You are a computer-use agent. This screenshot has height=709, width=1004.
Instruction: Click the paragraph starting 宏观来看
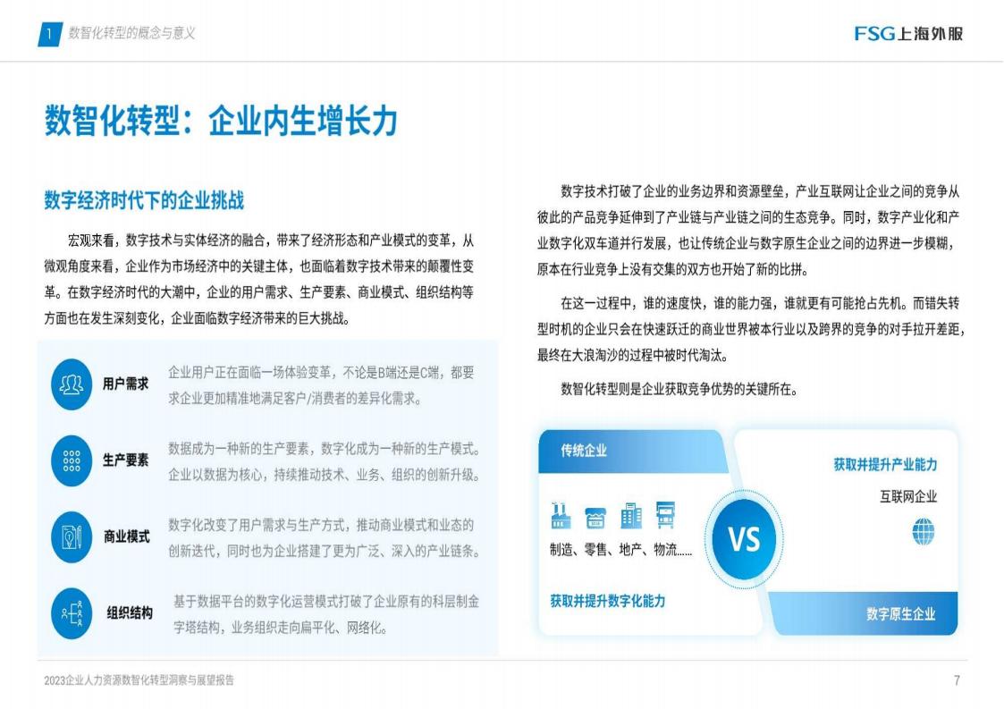pos(259,279)
